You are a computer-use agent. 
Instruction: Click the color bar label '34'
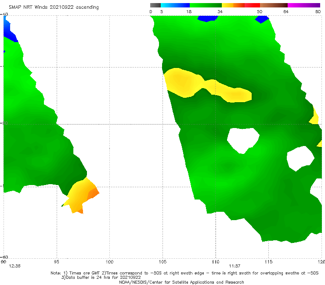pos(220,11)
